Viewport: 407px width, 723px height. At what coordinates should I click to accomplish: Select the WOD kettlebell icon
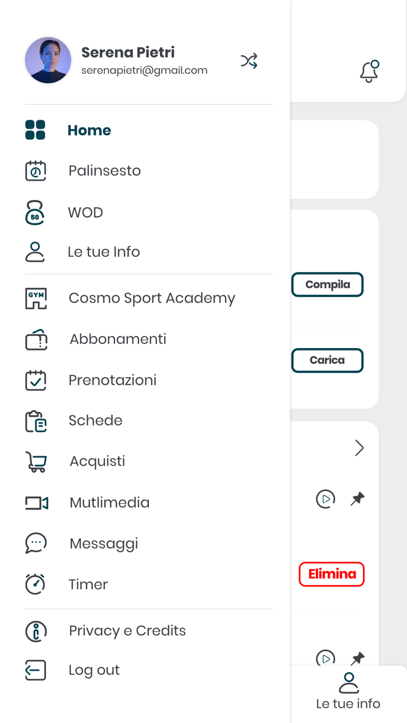coord(35,212)
